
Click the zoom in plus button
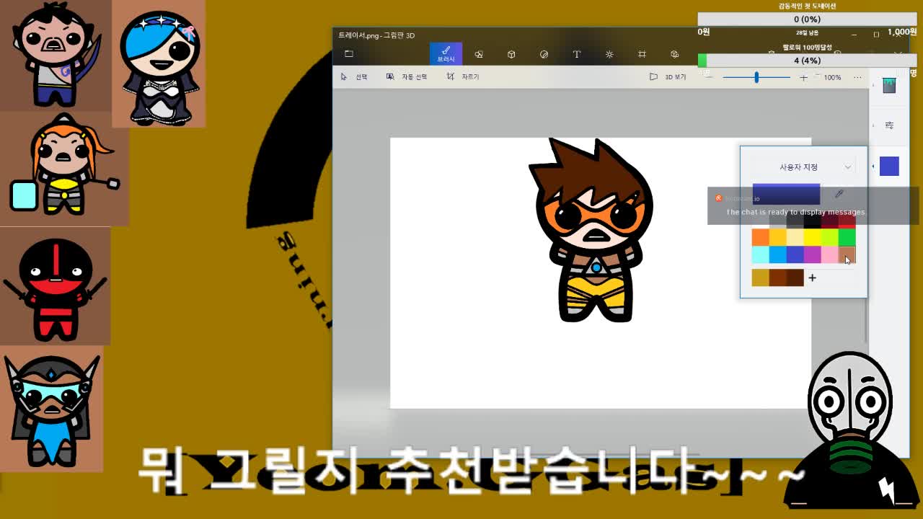point(803,77)
